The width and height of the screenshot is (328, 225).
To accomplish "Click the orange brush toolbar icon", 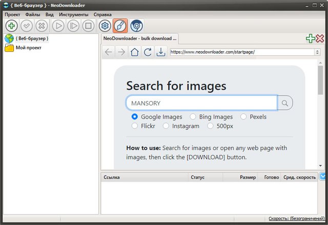I will [x=120, y=25].
